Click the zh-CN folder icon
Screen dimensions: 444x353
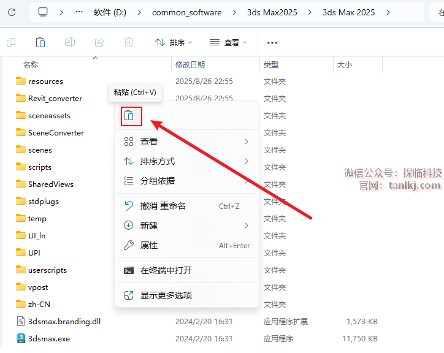[x=21, y=304]
